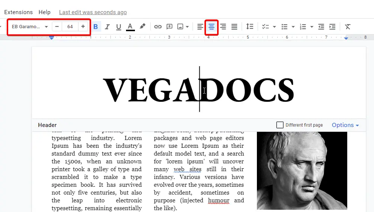The height and width of the screenshot is (212, 374).
Task: Decrease the indent
Action: point(321,27)
